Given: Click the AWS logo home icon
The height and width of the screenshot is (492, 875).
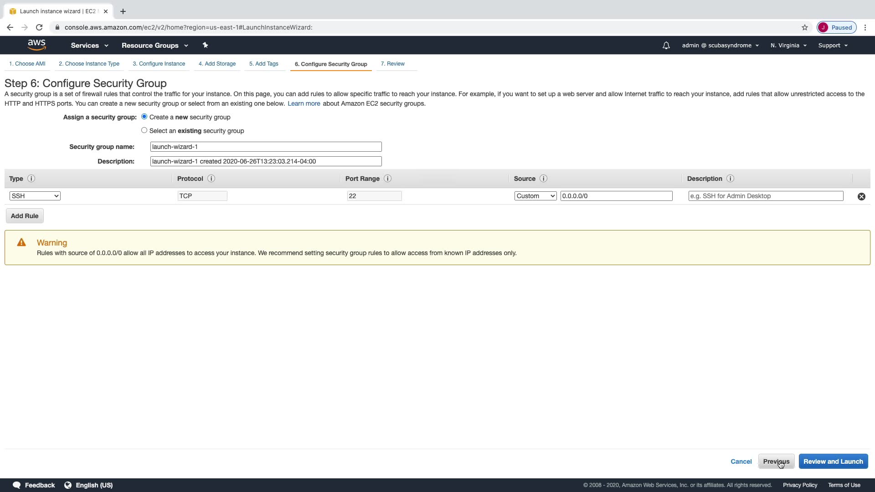Looking at the screenshot, I should pos(36,45).
